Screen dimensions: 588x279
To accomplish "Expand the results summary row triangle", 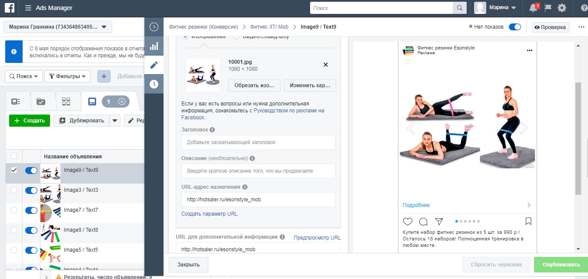I will tap(47, 276).
